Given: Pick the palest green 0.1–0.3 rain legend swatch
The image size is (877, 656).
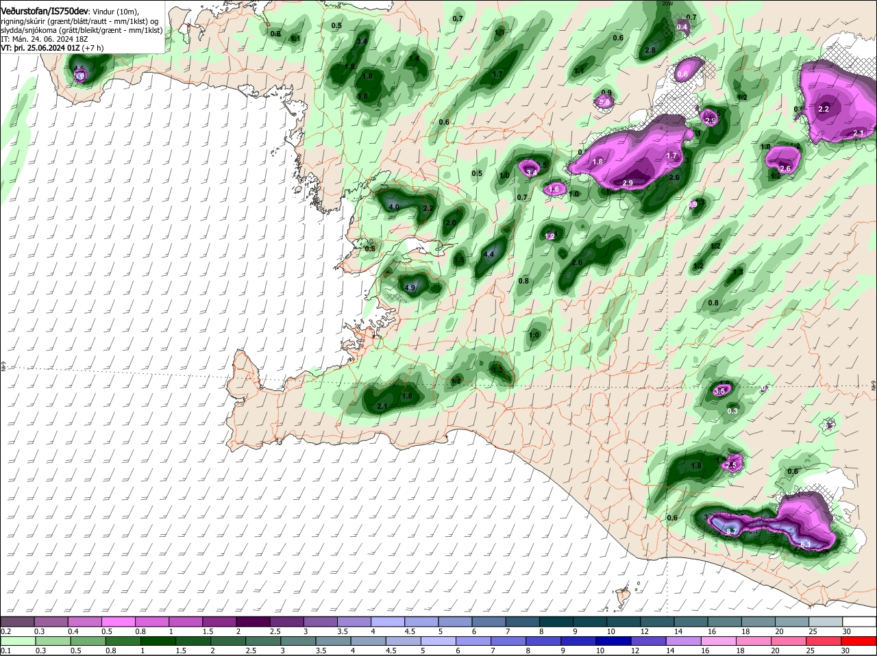Looking at the screenshot, I should pos(18,641).
